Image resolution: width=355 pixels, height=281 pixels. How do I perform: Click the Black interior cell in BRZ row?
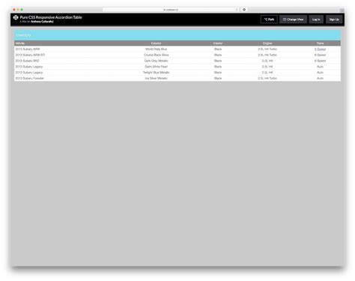[x=218, y=61]
